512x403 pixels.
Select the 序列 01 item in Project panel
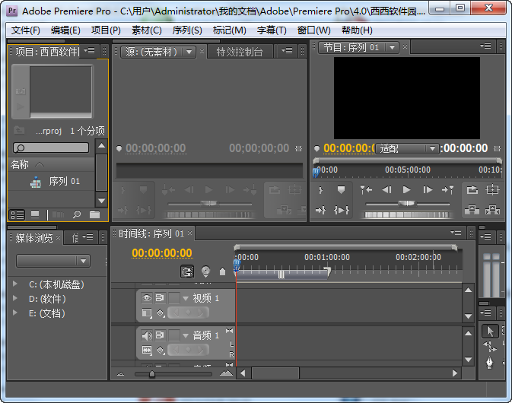pyautogui.click(x=63, y=182)
